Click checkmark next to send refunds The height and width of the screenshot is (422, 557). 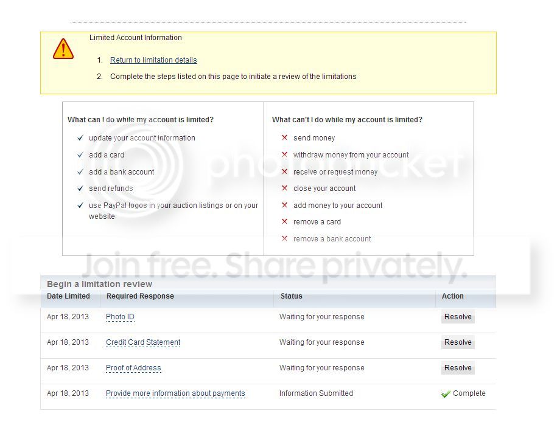pyautogui.click(x=80, y=188)
